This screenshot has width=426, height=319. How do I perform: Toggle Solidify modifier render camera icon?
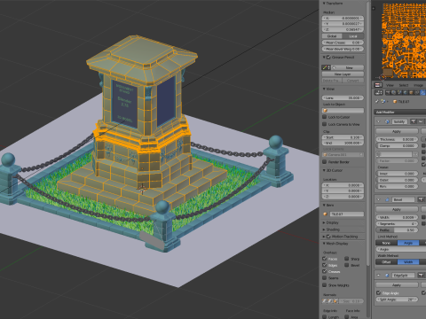[414, 121]
